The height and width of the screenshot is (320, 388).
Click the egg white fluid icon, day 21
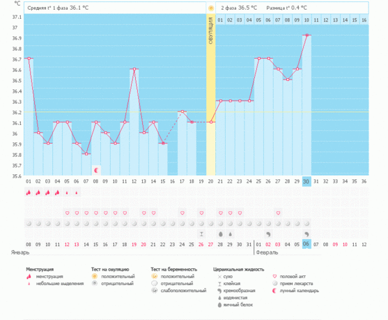pos(221,233)
